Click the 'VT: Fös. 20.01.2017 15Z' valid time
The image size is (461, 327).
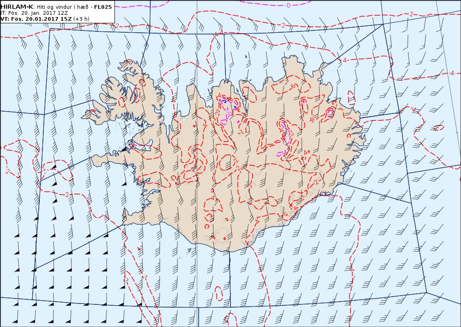pyautogui.click(x=36, y=19)
